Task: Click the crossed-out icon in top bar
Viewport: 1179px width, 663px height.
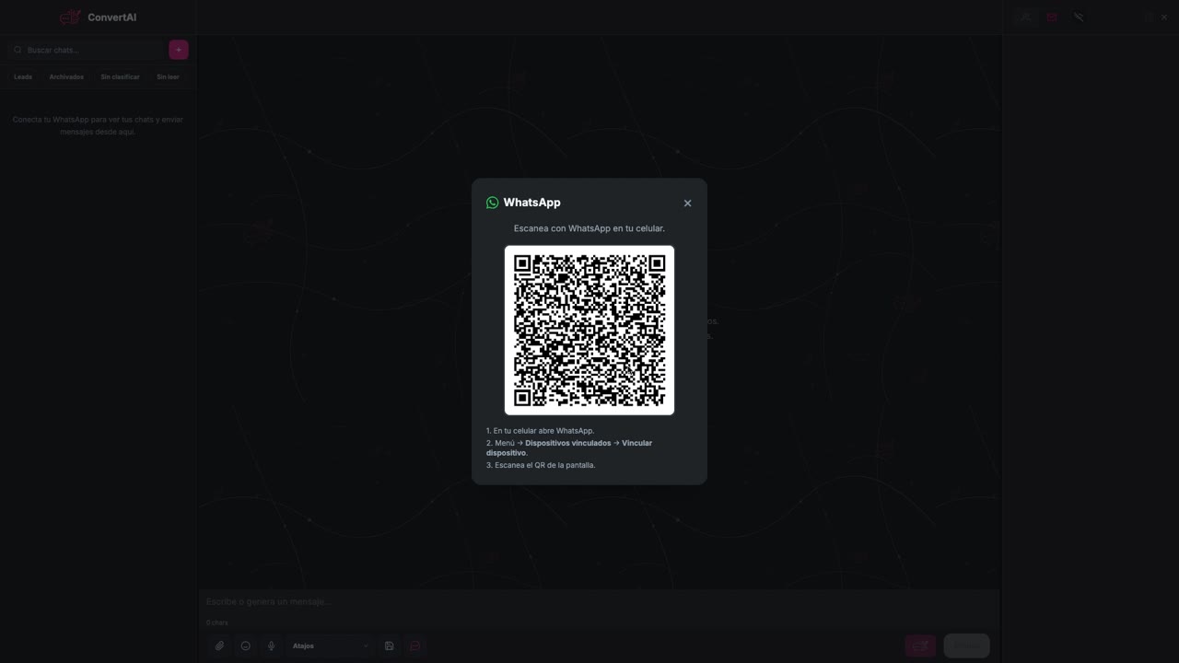Action: pos(1078,17)
